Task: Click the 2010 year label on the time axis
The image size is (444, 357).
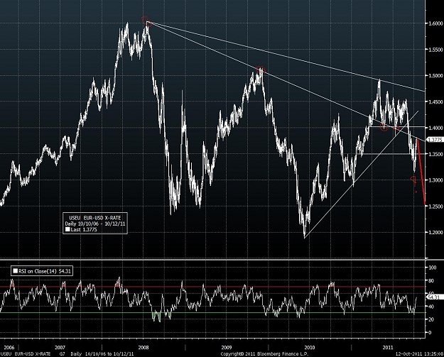Action: (310, 347)
